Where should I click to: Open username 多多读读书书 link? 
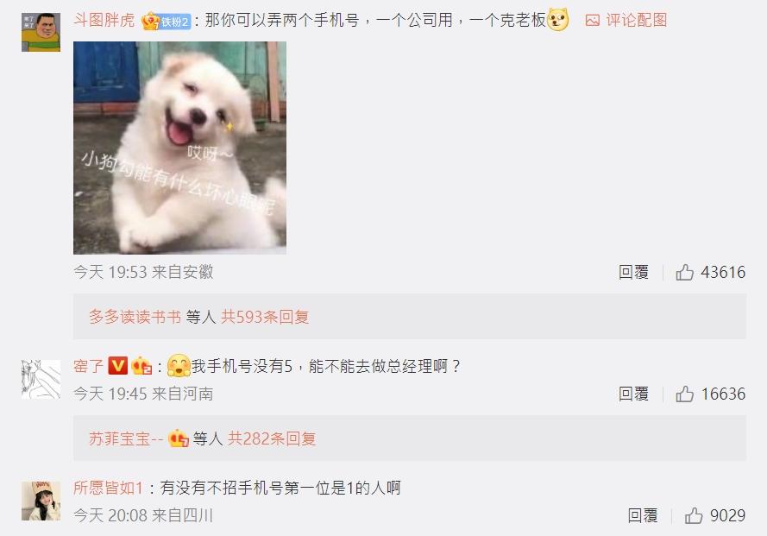click(135, 317)
